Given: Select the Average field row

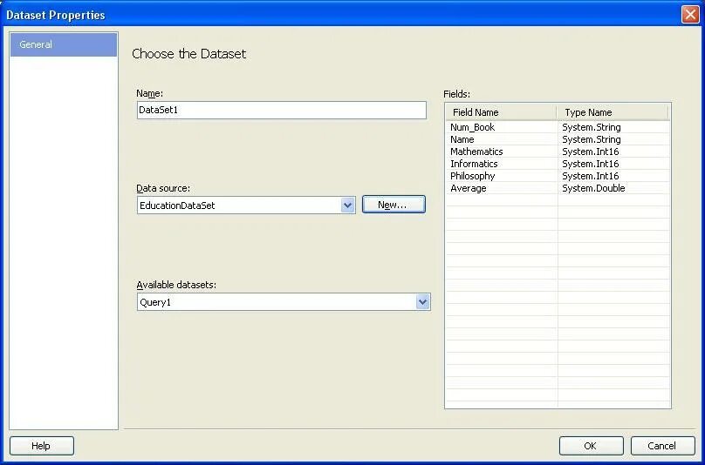Looking at the screenshot, I should click(469, 188).
